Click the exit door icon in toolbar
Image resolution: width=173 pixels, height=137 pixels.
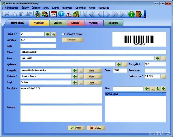(139, 14)
